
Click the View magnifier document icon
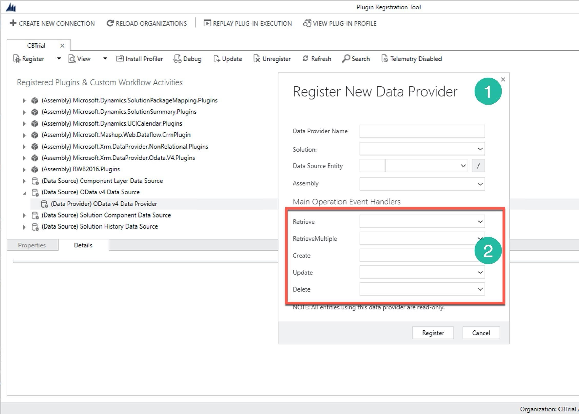coord(72,59)
